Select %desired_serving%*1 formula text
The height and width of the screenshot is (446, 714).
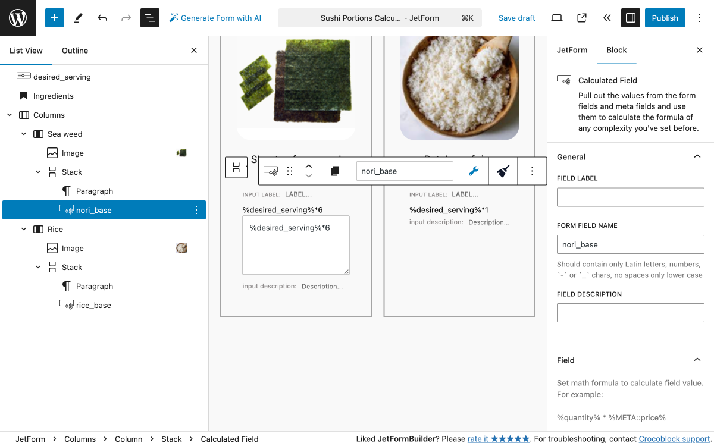point(449,210)
